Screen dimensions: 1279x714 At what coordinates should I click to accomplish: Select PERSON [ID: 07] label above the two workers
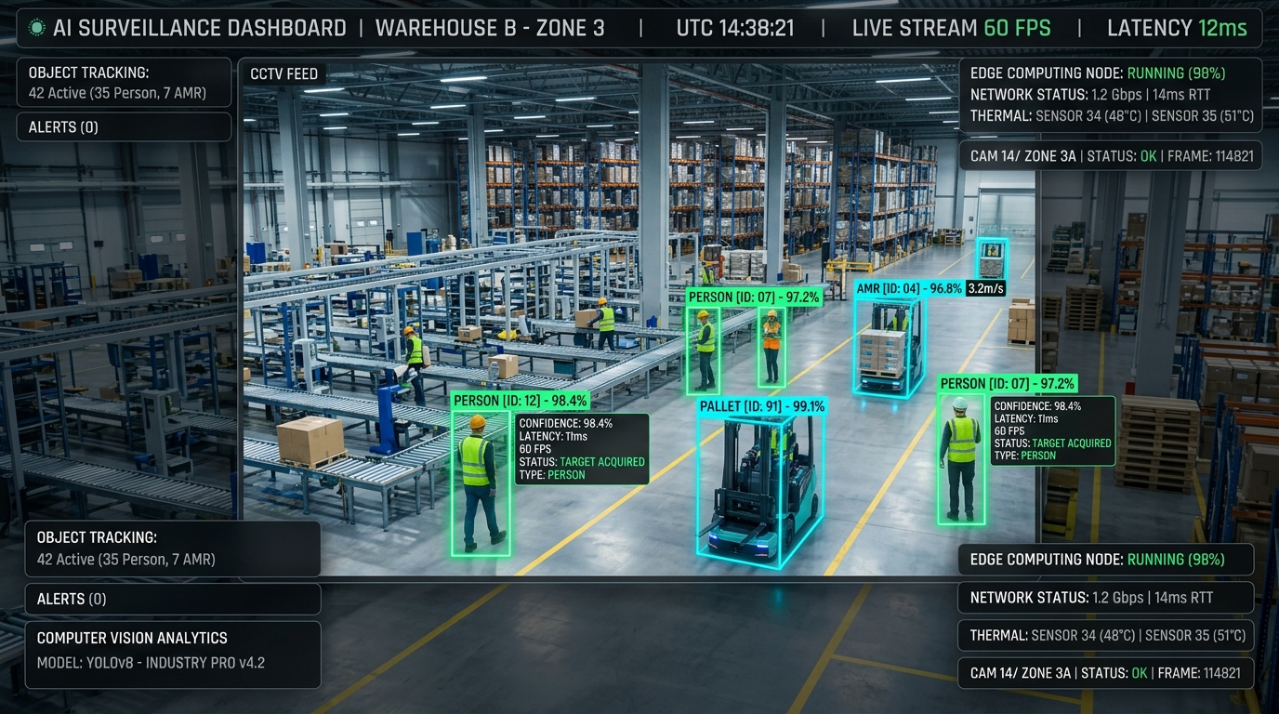754,297
